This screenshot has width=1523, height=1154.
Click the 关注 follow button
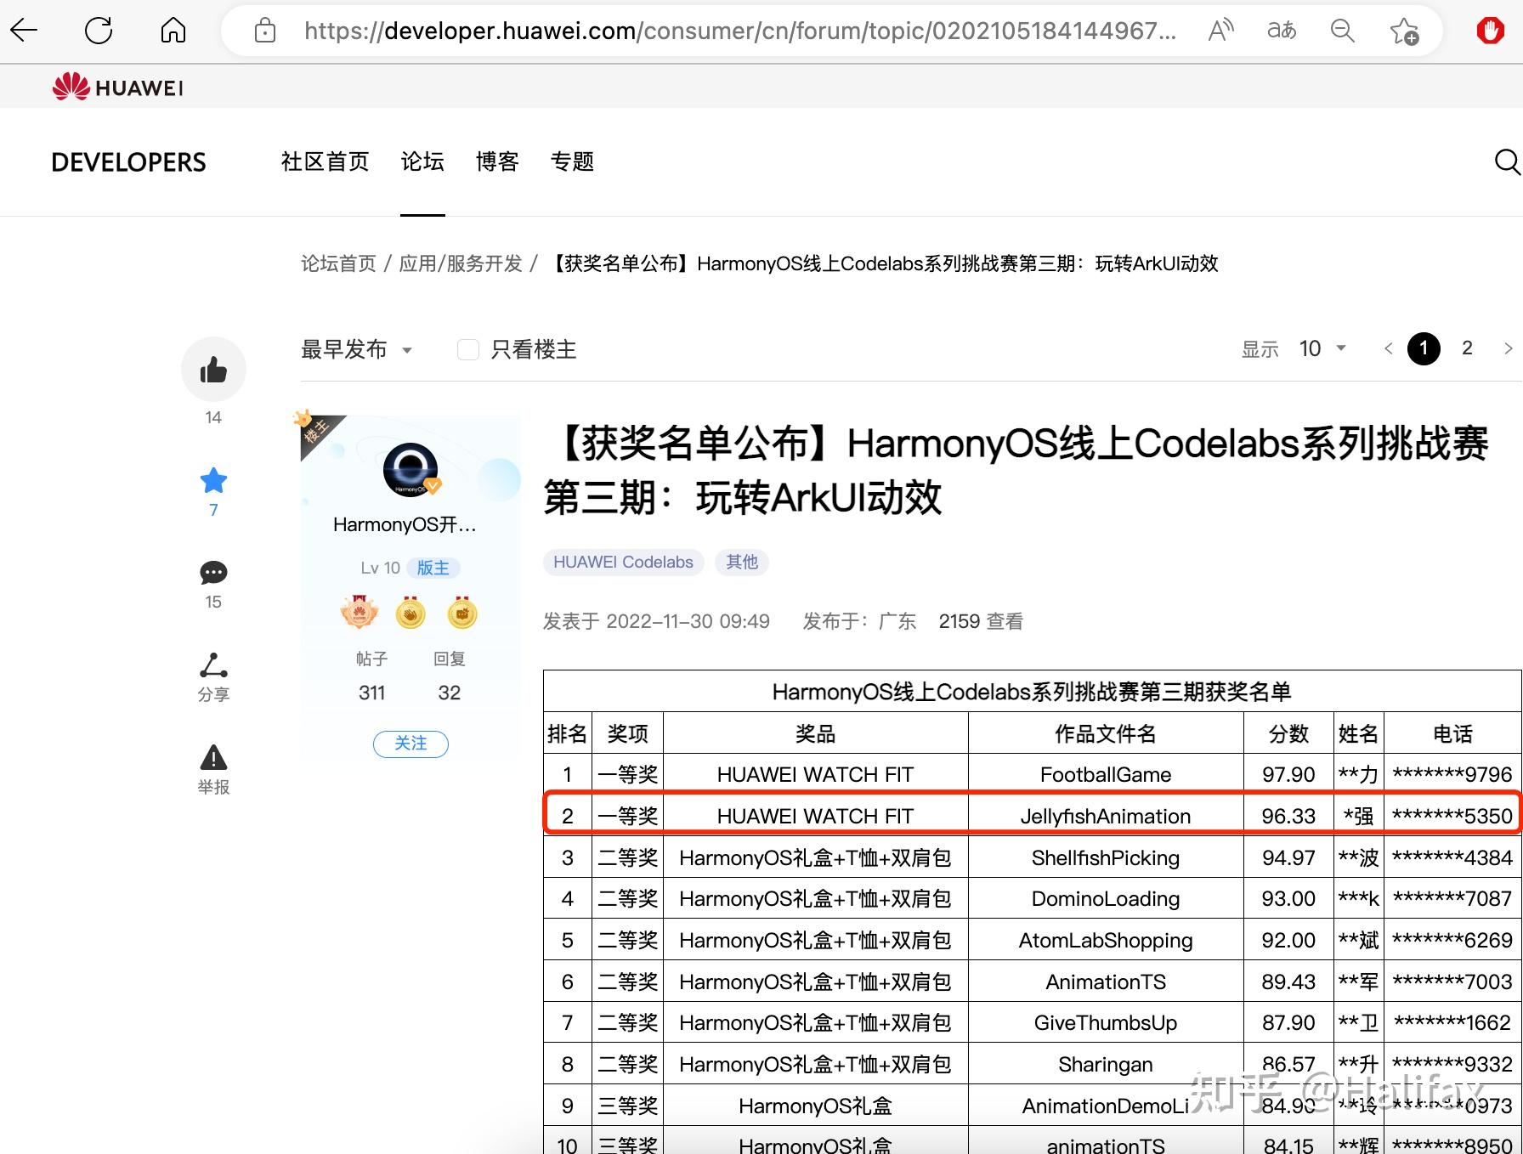coord(410,744)
